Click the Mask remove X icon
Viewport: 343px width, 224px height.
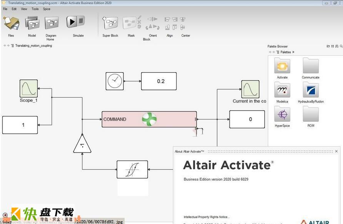[x=139, y=22]
